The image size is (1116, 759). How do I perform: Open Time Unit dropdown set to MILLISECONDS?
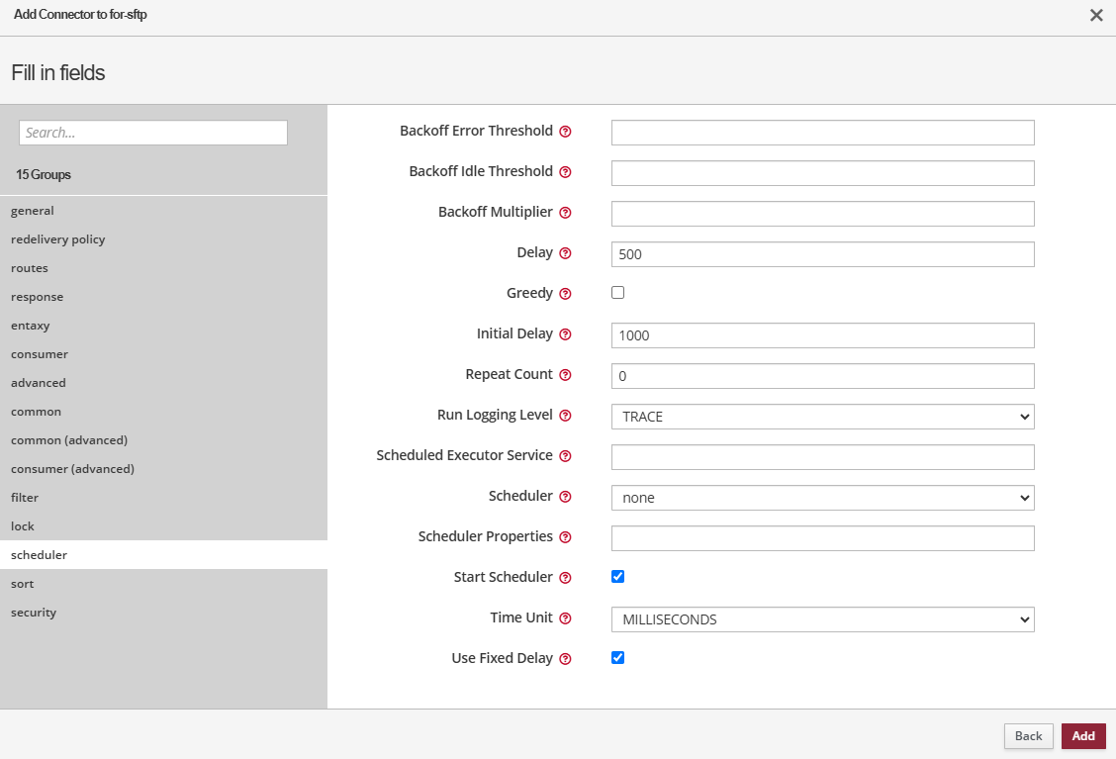click(822, 619)
